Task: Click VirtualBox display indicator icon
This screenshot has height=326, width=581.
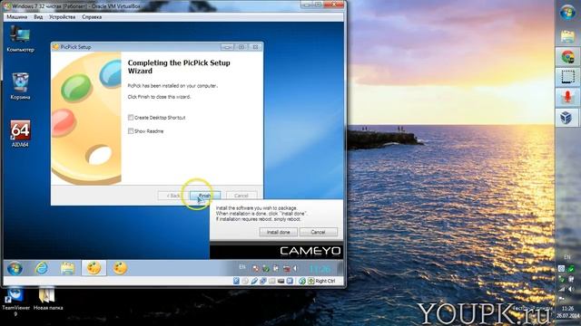Action: tap(281, 281)
